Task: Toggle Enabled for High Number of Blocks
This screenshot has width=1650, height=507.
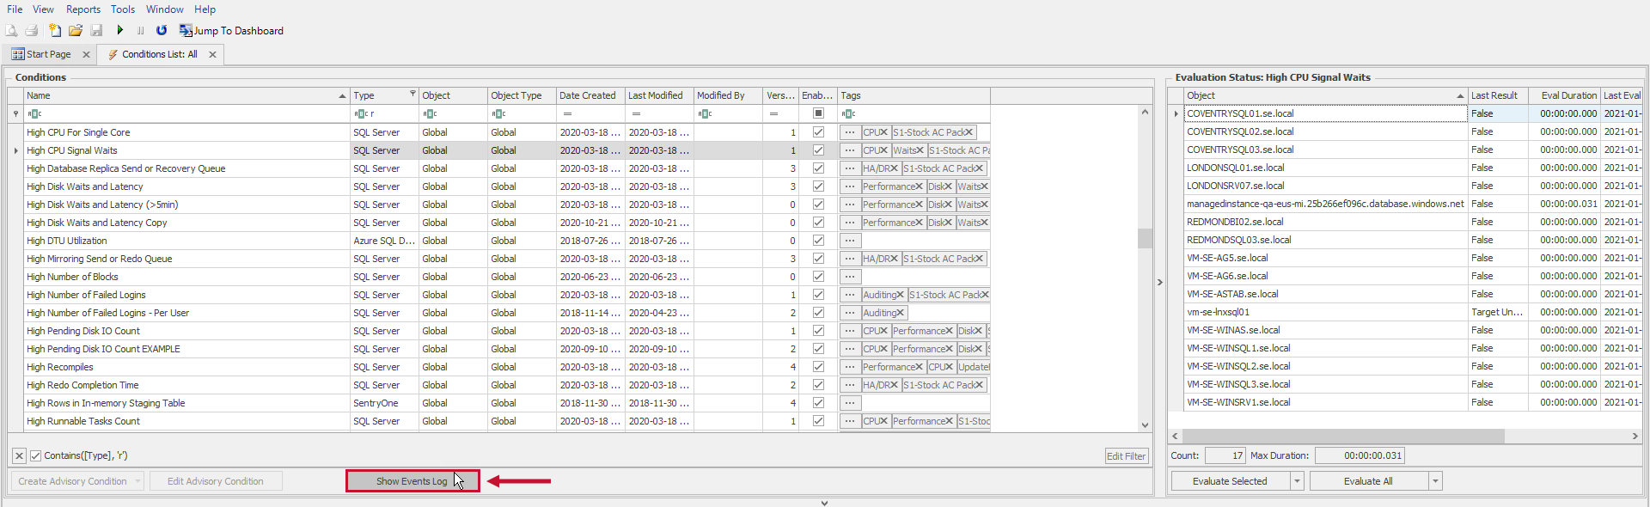Action: coord(818,277)
